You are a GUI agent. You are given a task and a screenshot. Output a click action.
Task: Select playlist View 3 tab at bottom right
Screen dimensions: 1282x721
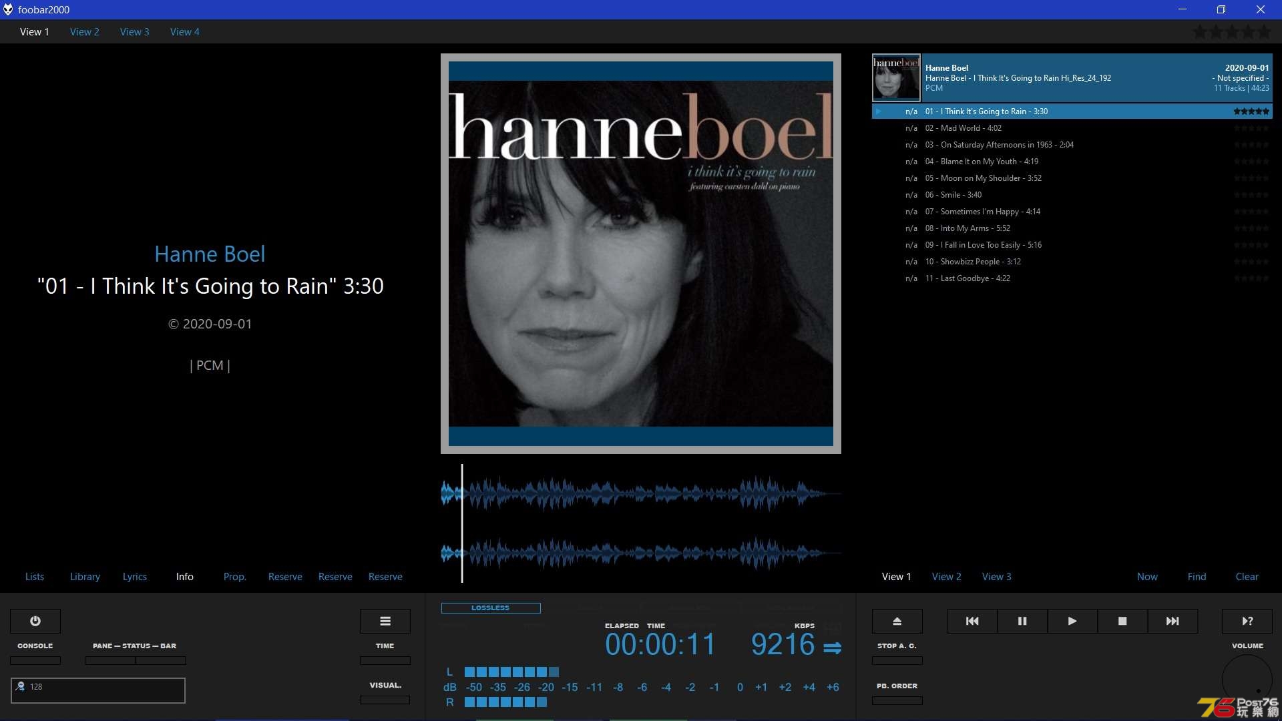click(997, 576)
